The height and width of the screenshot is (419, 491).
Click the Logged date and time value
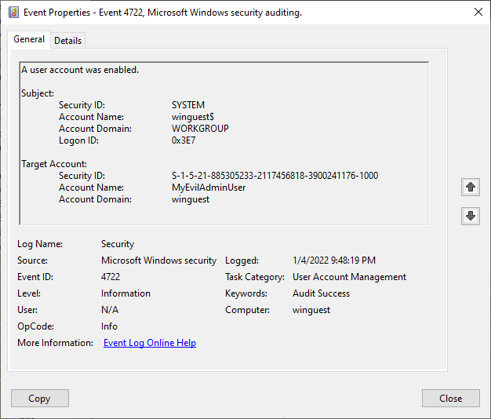[334, 261]
